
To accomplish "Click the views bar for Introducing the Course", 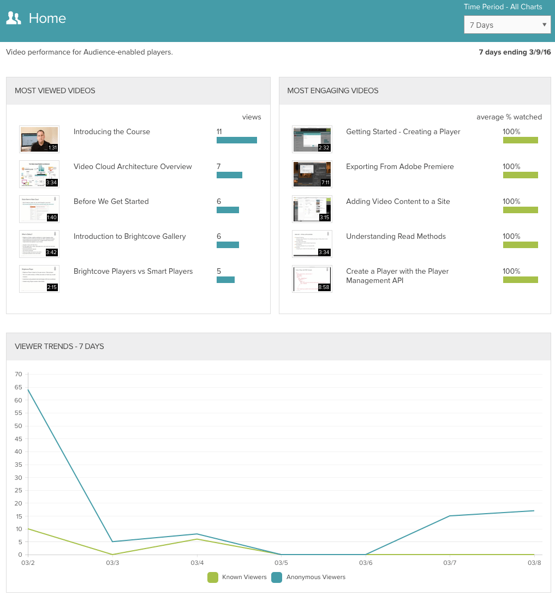I will [236, 140].
